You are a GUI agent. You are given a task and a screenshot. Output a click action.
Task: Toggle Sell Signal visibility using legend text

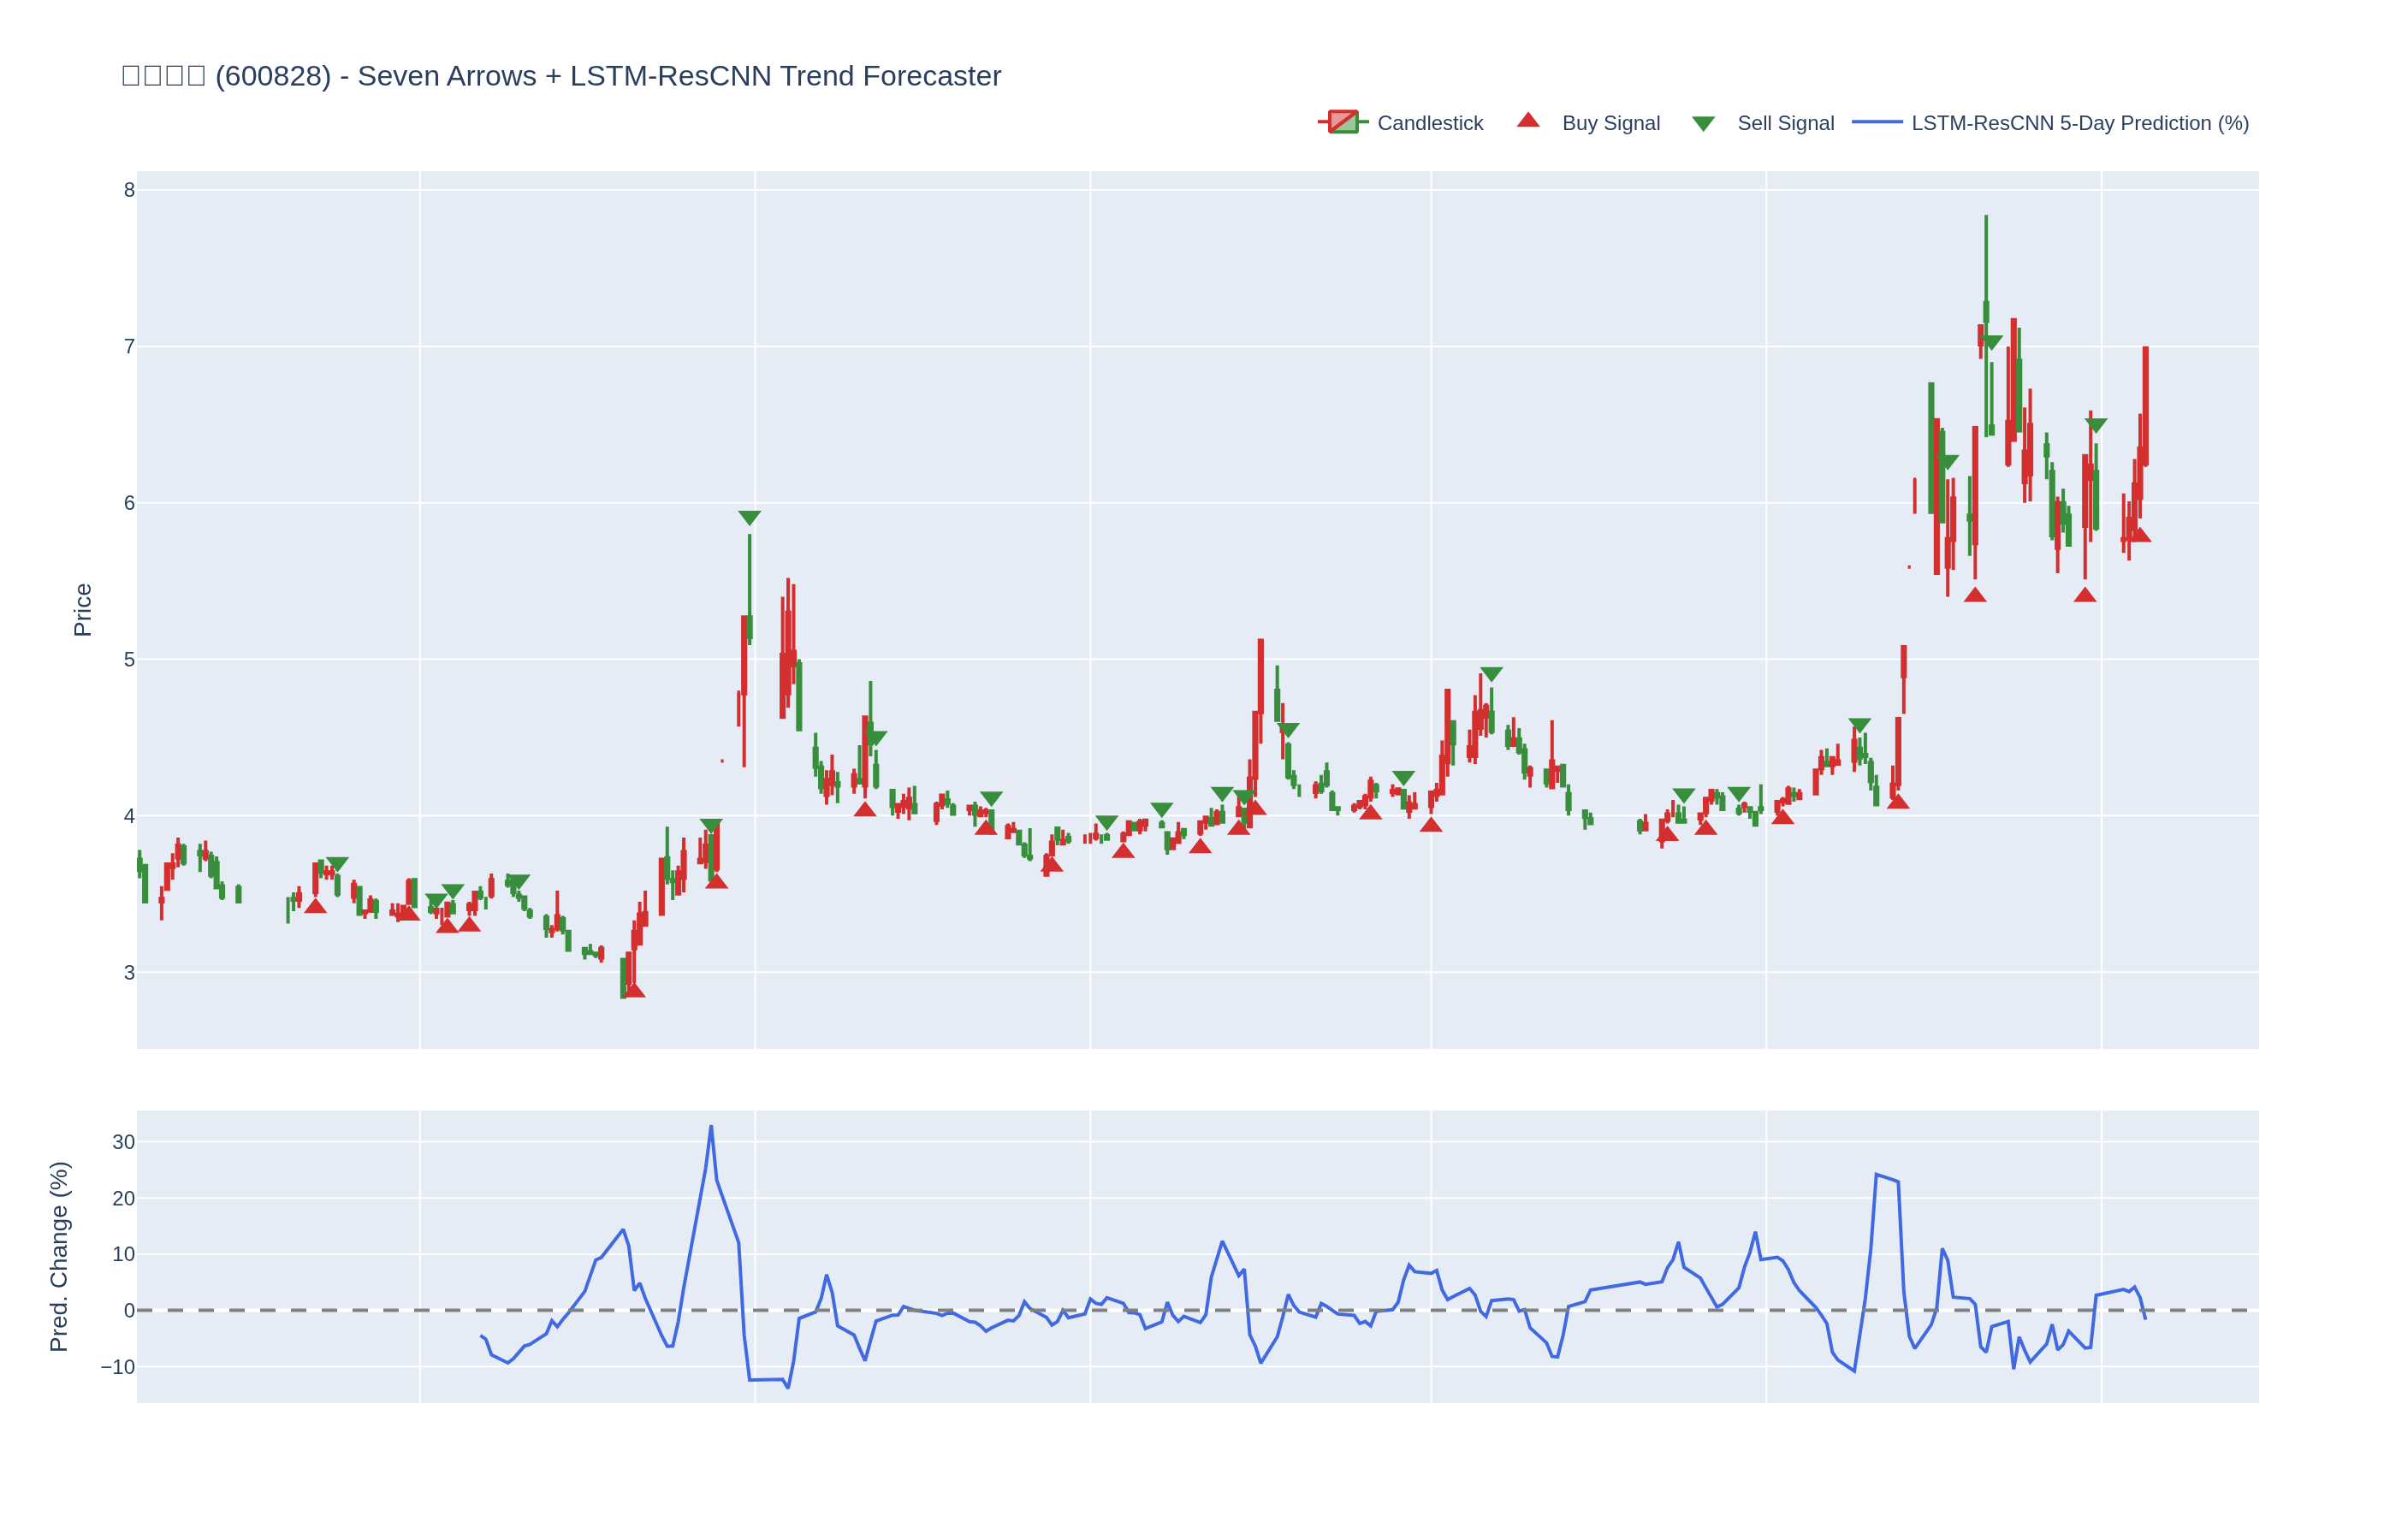(1785, 123)
